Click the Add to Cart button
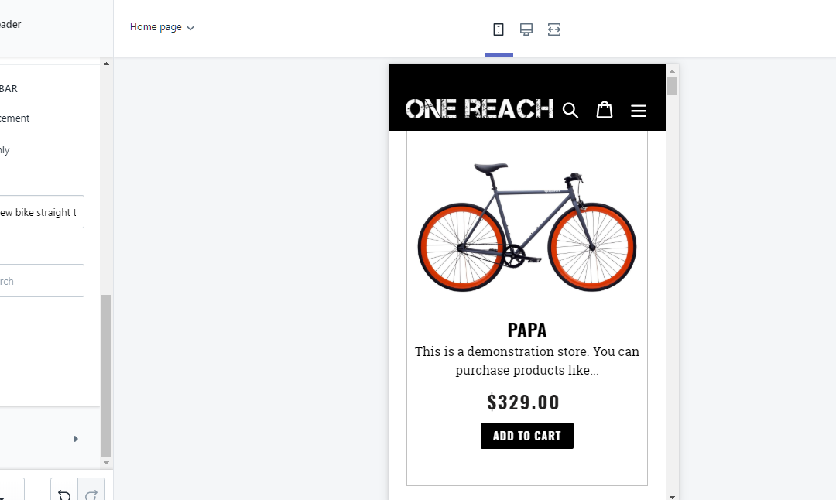The height and width of the screenshot is (500, 836). (x=527, y=436)
